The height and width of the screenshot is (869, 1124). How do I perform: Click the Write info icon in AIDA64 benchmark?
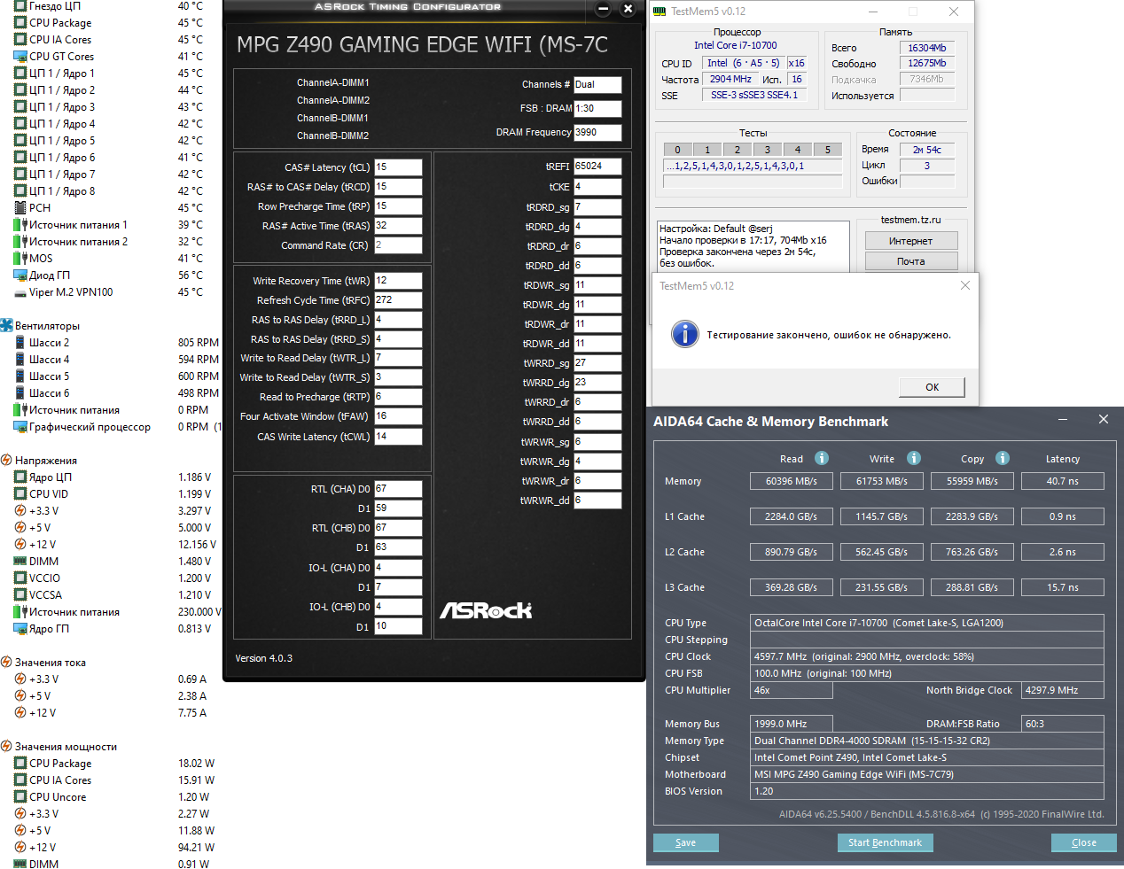914,458
